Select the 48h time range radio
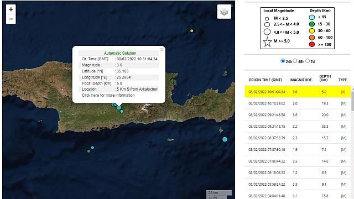Screen dimensions: 354x199 coord(295,61)
